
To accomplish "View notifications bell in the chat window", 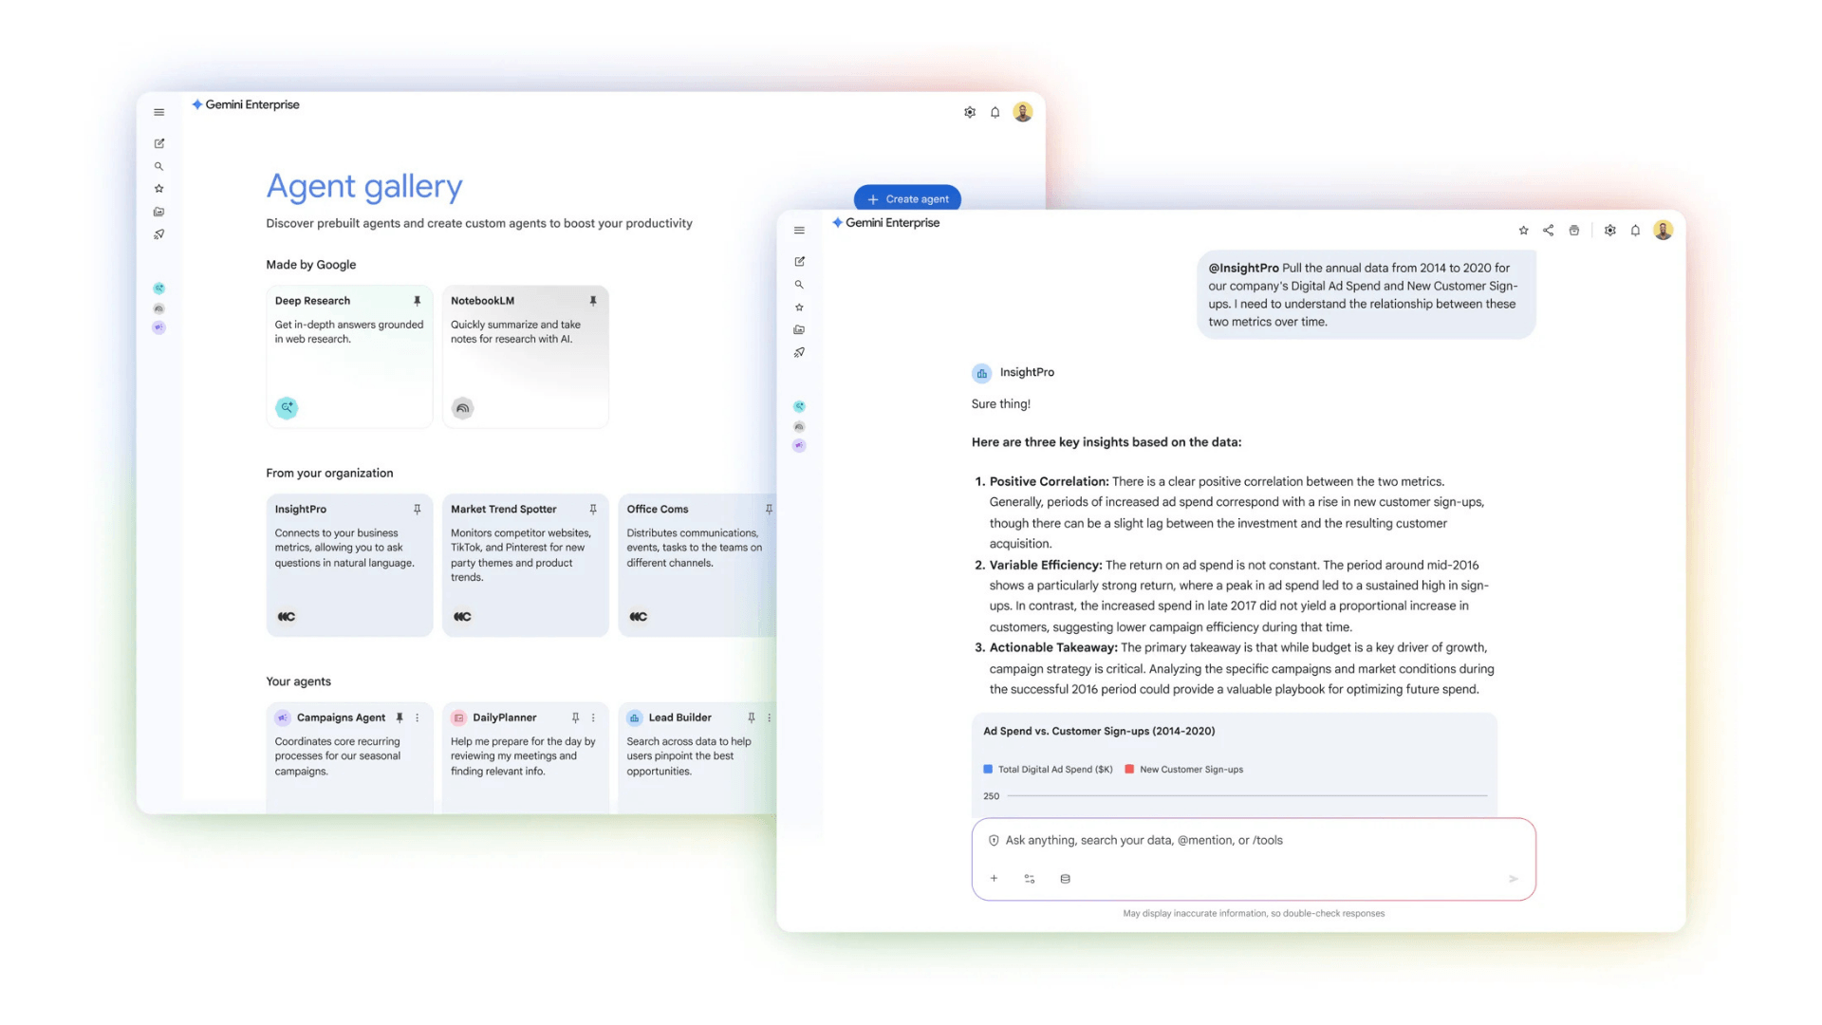I will [1635, 231].
